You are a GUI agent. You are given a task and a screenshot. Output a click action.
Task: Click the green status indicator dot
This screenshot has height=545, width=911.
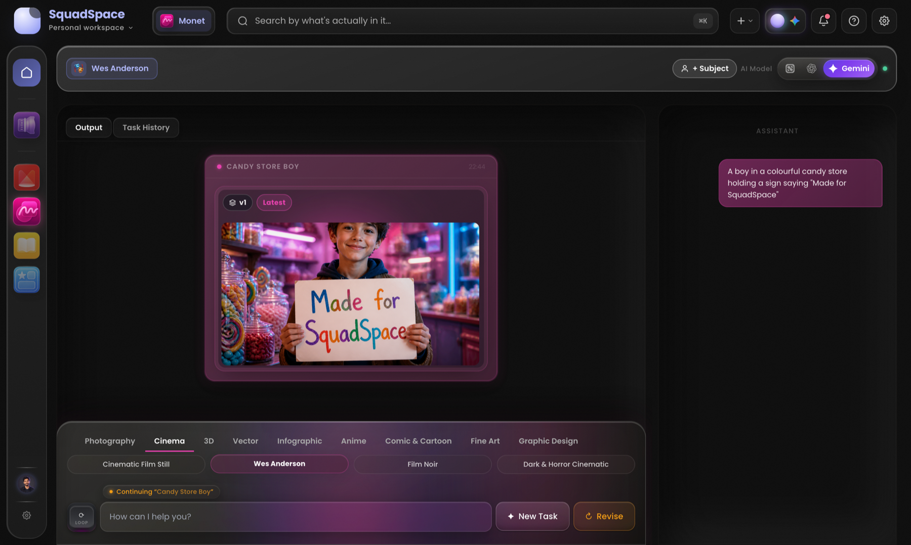(x=885, y=69)
